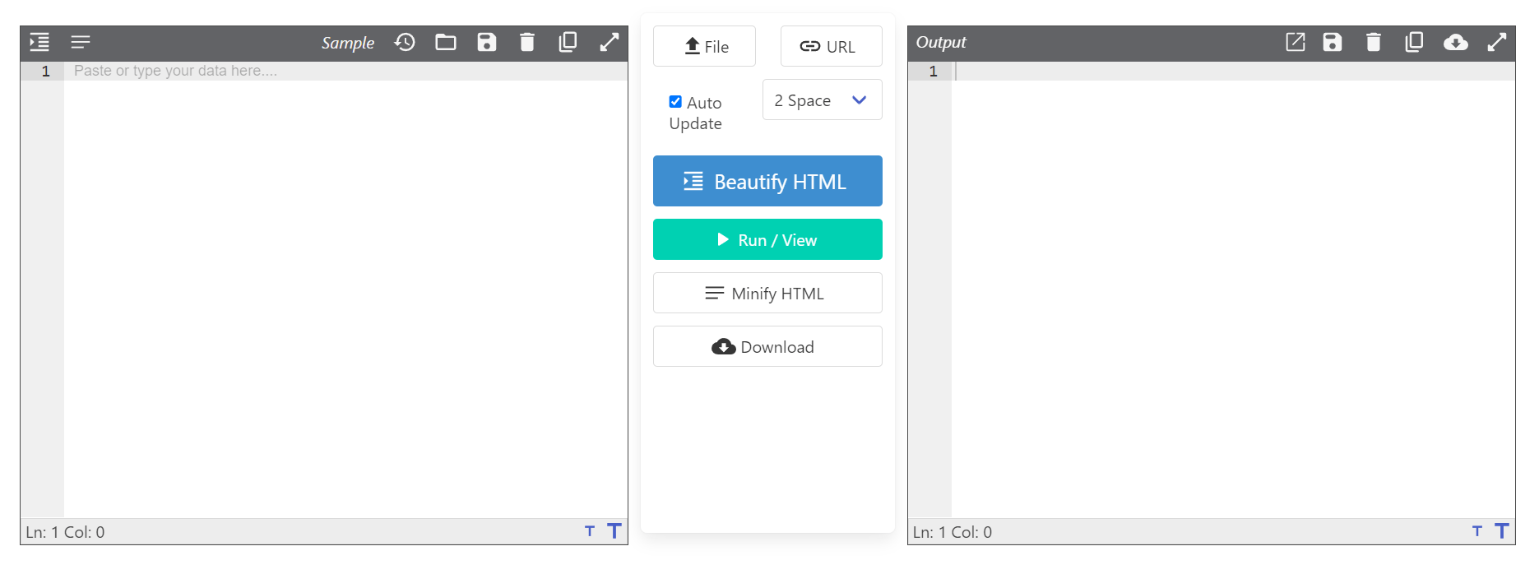Toggle the Auto Update checkbox
The height and width of the screenshot is (574, 1539).
(675, 102)
